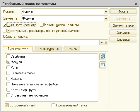The image size is (140, 112).
Task: Open the Заменить field history dropdown
Action: click(x=106, y=18)
